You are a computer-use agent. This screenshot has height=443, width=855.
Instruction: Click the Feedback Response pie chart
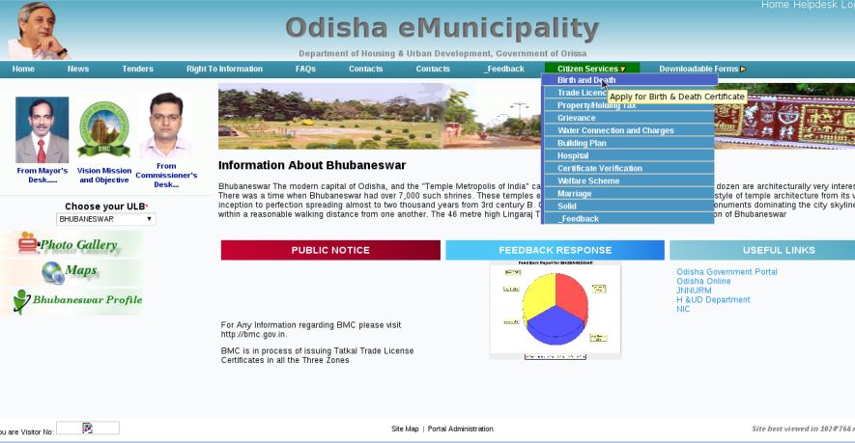pos(556,310)
